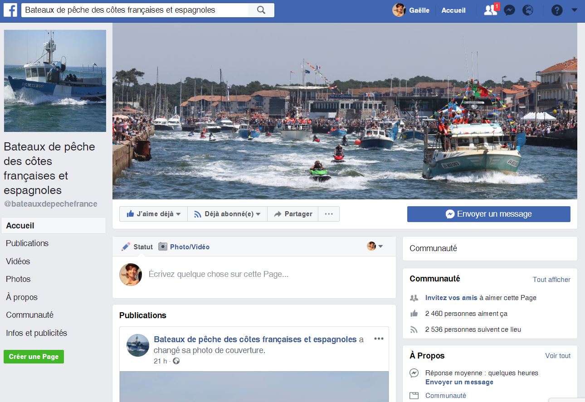Select Photos in the left sidebar
Viewport: 585px width, 402px height.
pos(18,279)
